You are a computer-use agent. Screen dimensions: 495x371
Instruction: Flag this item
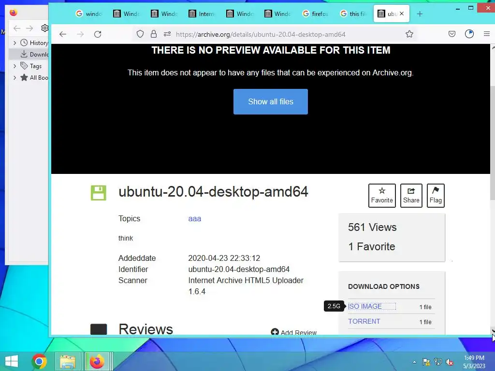(x=436, y=195)
